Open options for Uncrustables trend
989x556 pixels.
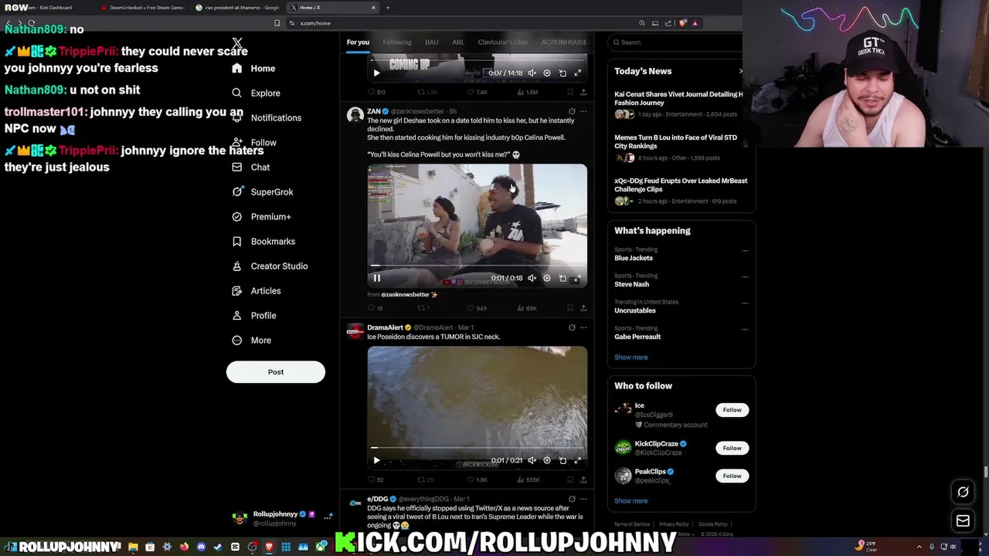pos(745,303)
